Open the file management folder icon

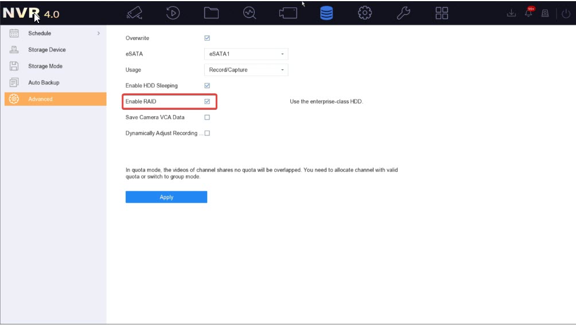pyautogui.click(x=211, y=13)
